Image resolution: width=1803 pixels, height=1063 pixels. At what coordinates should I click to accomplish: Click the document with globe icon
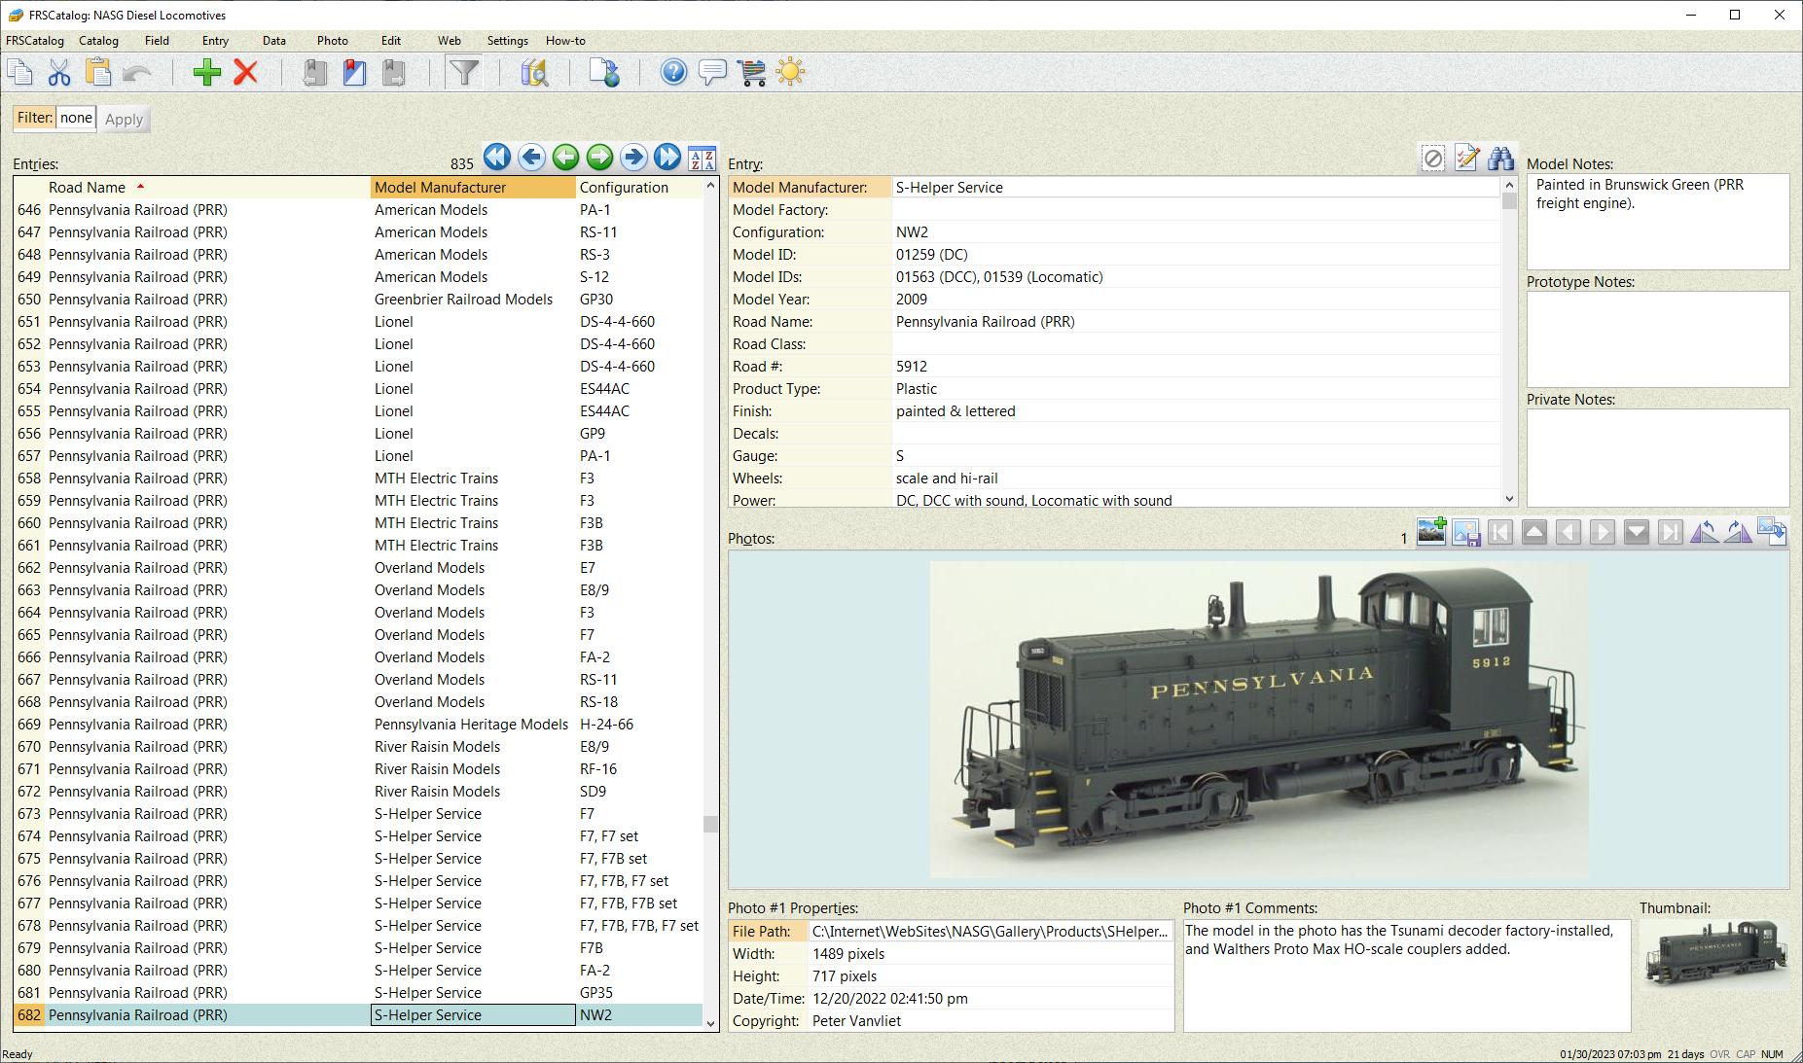point(604,72)
